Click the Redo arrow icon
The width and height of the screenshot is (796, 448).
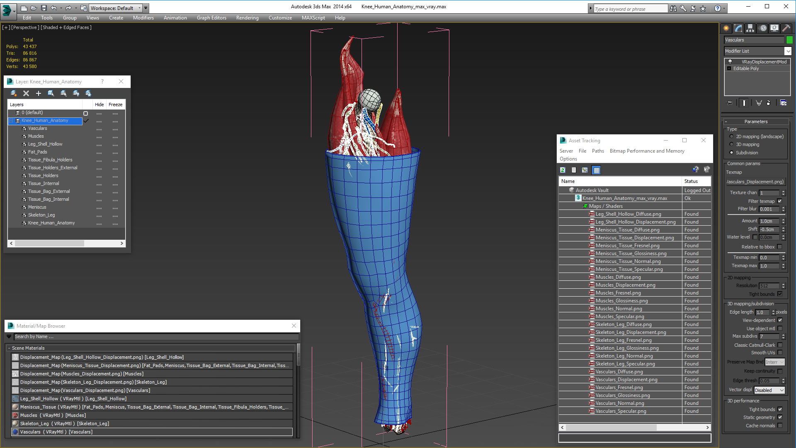pyautogui.click(x=68, y=8)
